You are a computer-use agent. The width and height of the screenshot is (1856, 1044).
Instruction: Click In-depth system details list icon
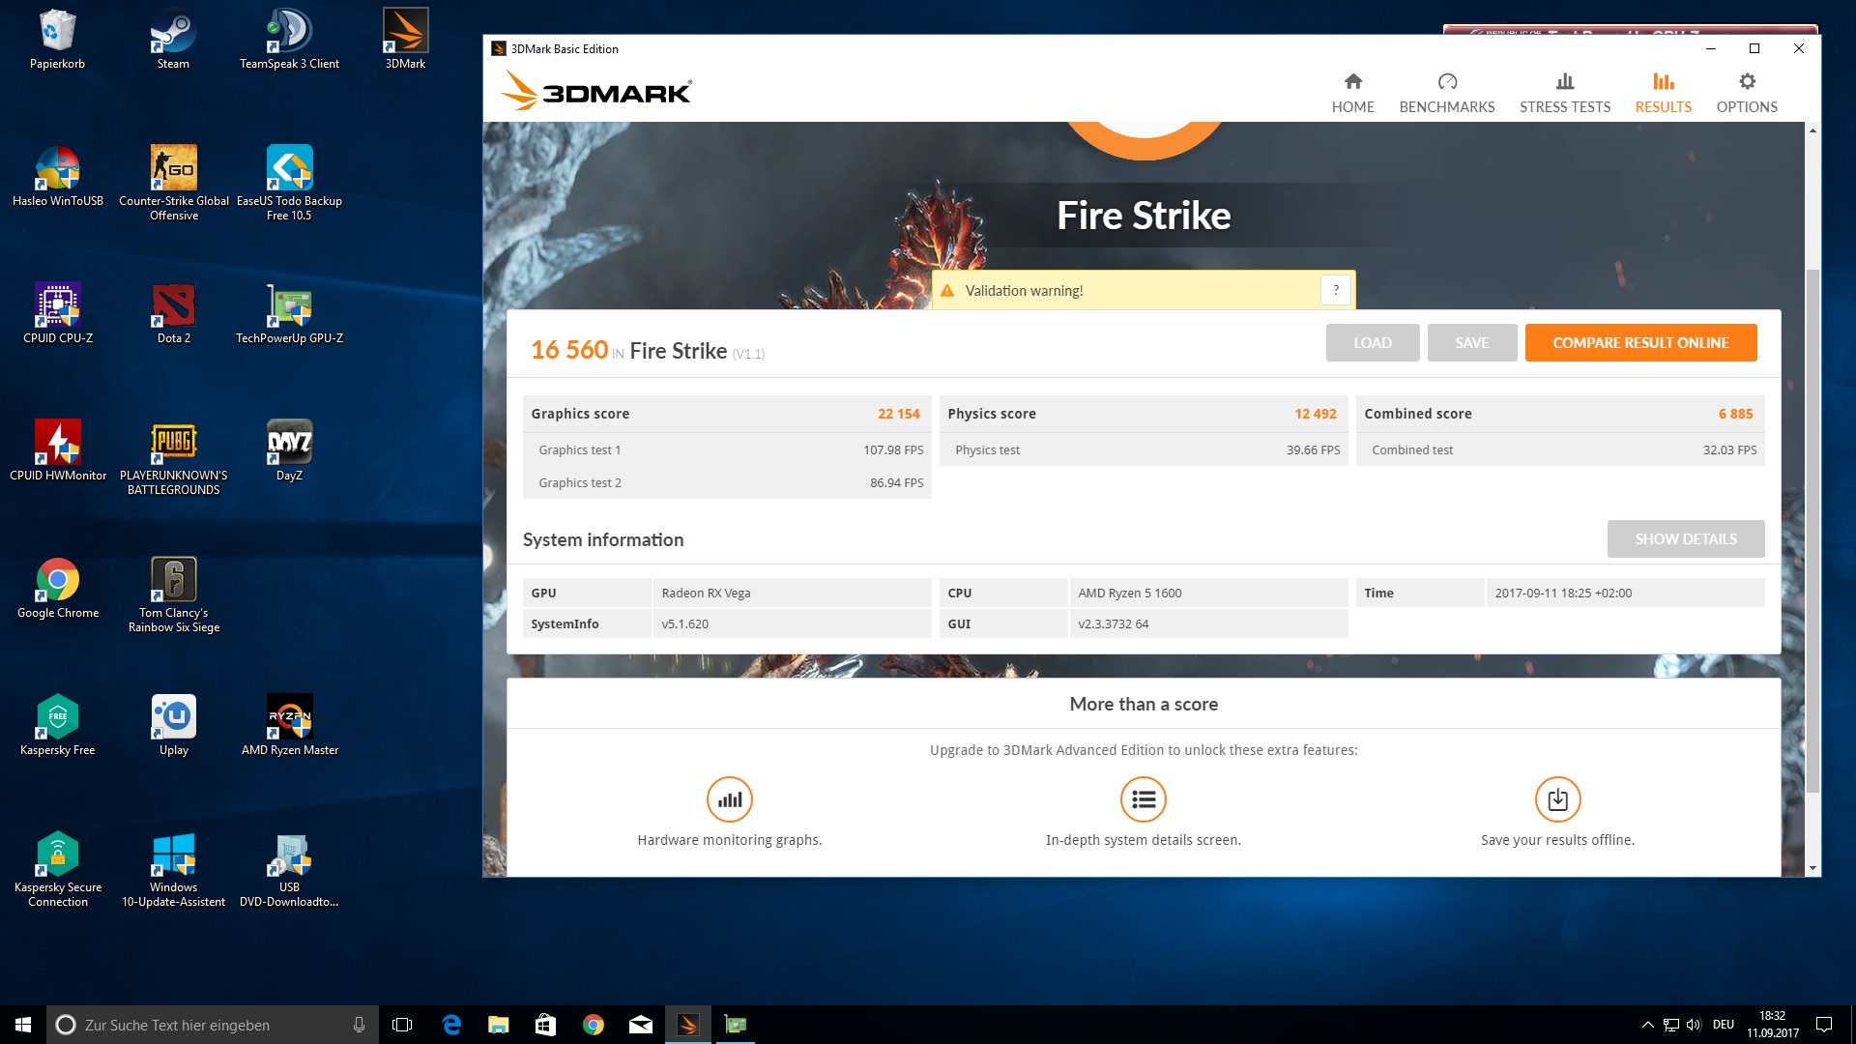tap(1143, 799)
